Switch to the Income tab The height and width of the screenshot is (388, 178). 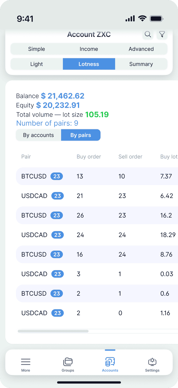pos(89,49)
